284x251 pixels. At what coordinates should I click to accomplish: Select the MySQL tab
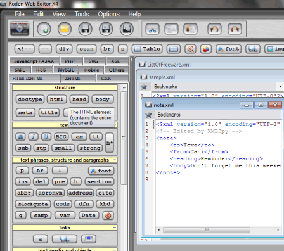tap(65, 70)
